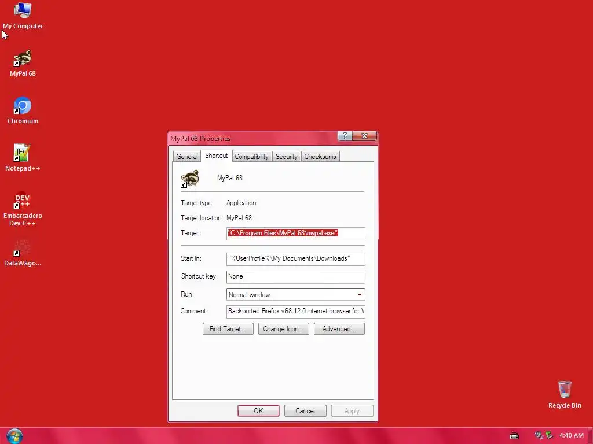Select the Embarcadero Dev-C++ desktop shortcut

click(x=23, y=209)
